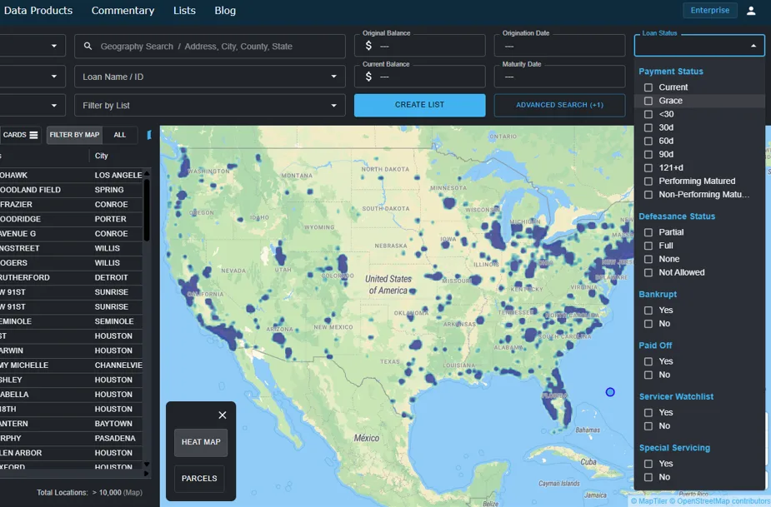Open ADVANCED SEARCH (+1) options
This screenshot has width=771, height=507.
pyautogui.click(x=560, y=106)
